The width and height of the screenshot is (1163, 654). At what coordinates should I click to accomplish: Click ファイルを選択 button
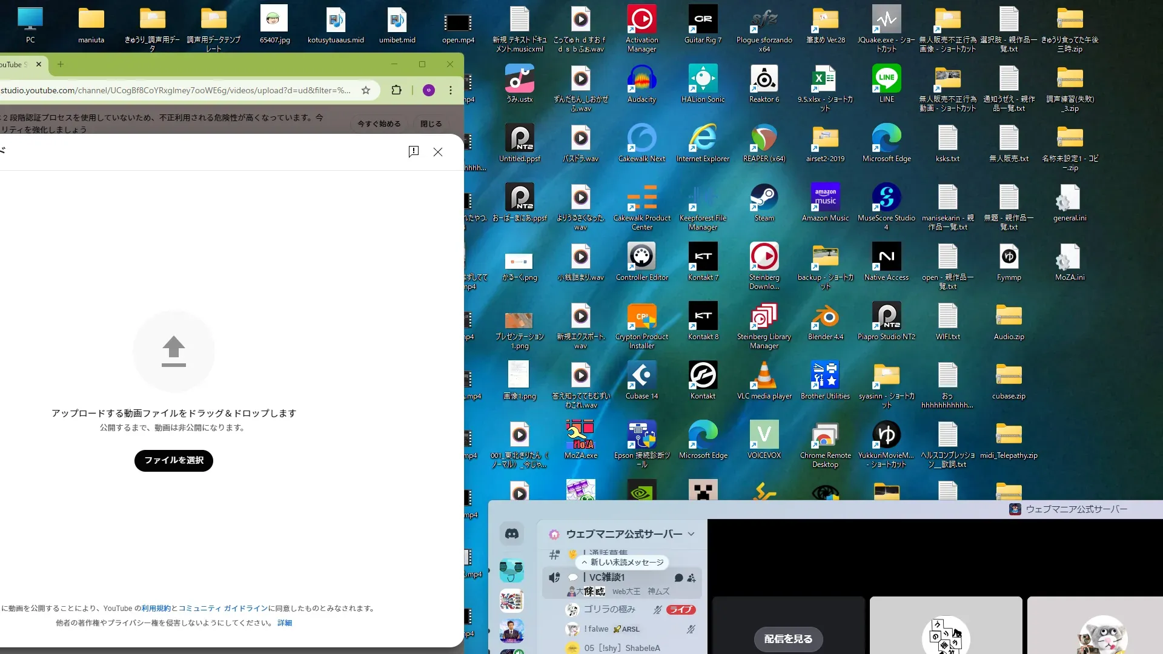[174, 460]
